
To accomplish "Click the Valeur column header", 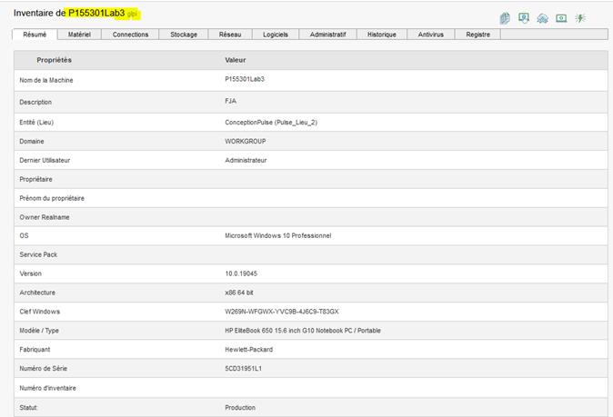I will point(235,60).
